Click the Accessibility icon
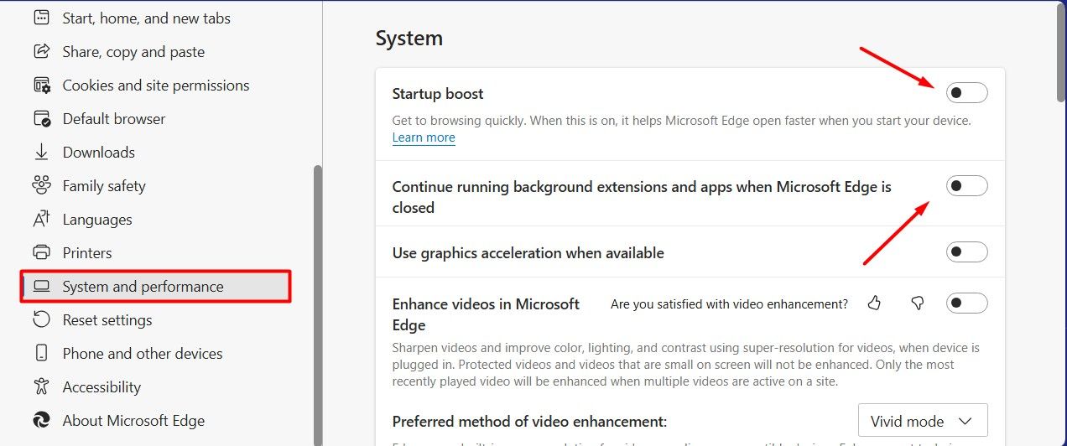This screenshot has height=446, width=1067. coord(41,386)
